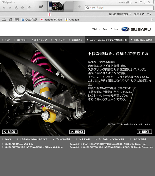Expand the 閉じたお気にタブ dropdown

click(x=120, y=14)
